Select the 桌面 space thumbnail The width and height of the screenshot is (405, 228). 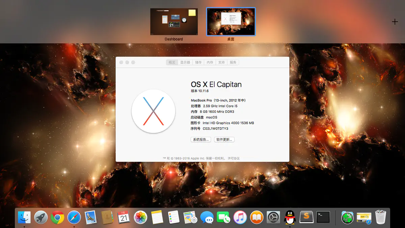click(x=231, y=22)
